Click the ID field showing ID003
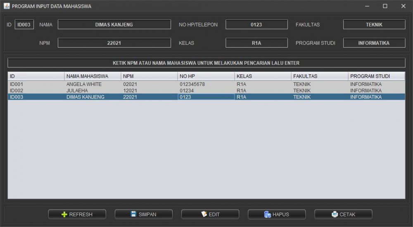 [24, 25]
